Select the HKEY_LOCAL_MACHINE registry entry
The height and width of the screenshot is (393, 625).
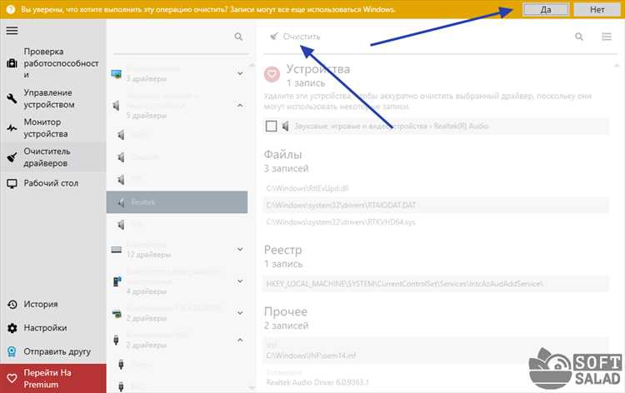tap(436, 284)
